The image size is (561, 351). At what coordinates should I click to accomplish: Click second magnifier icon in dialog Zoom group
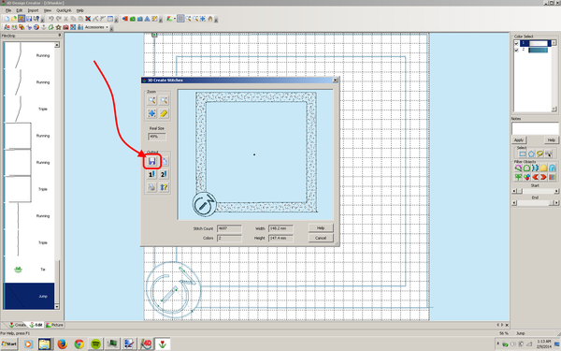pyautogui.click(x=164, y=101)
